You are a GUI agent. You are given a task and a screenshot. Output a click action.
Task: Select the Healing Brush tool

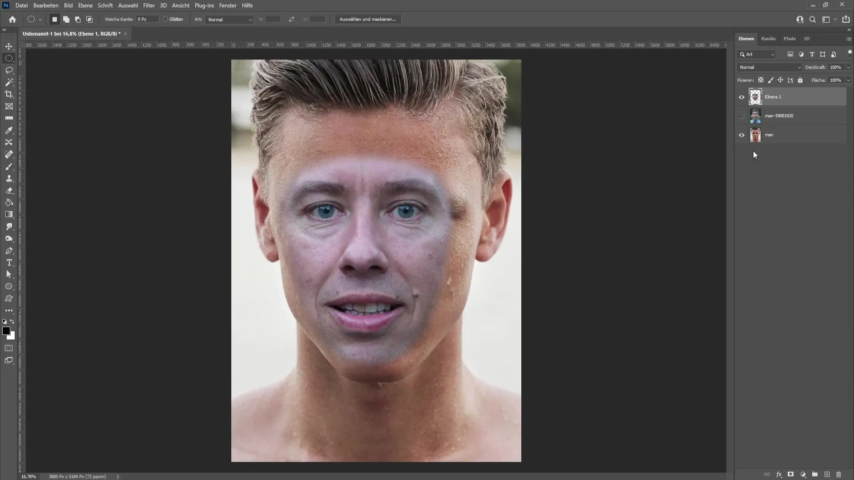click(9, 154)
